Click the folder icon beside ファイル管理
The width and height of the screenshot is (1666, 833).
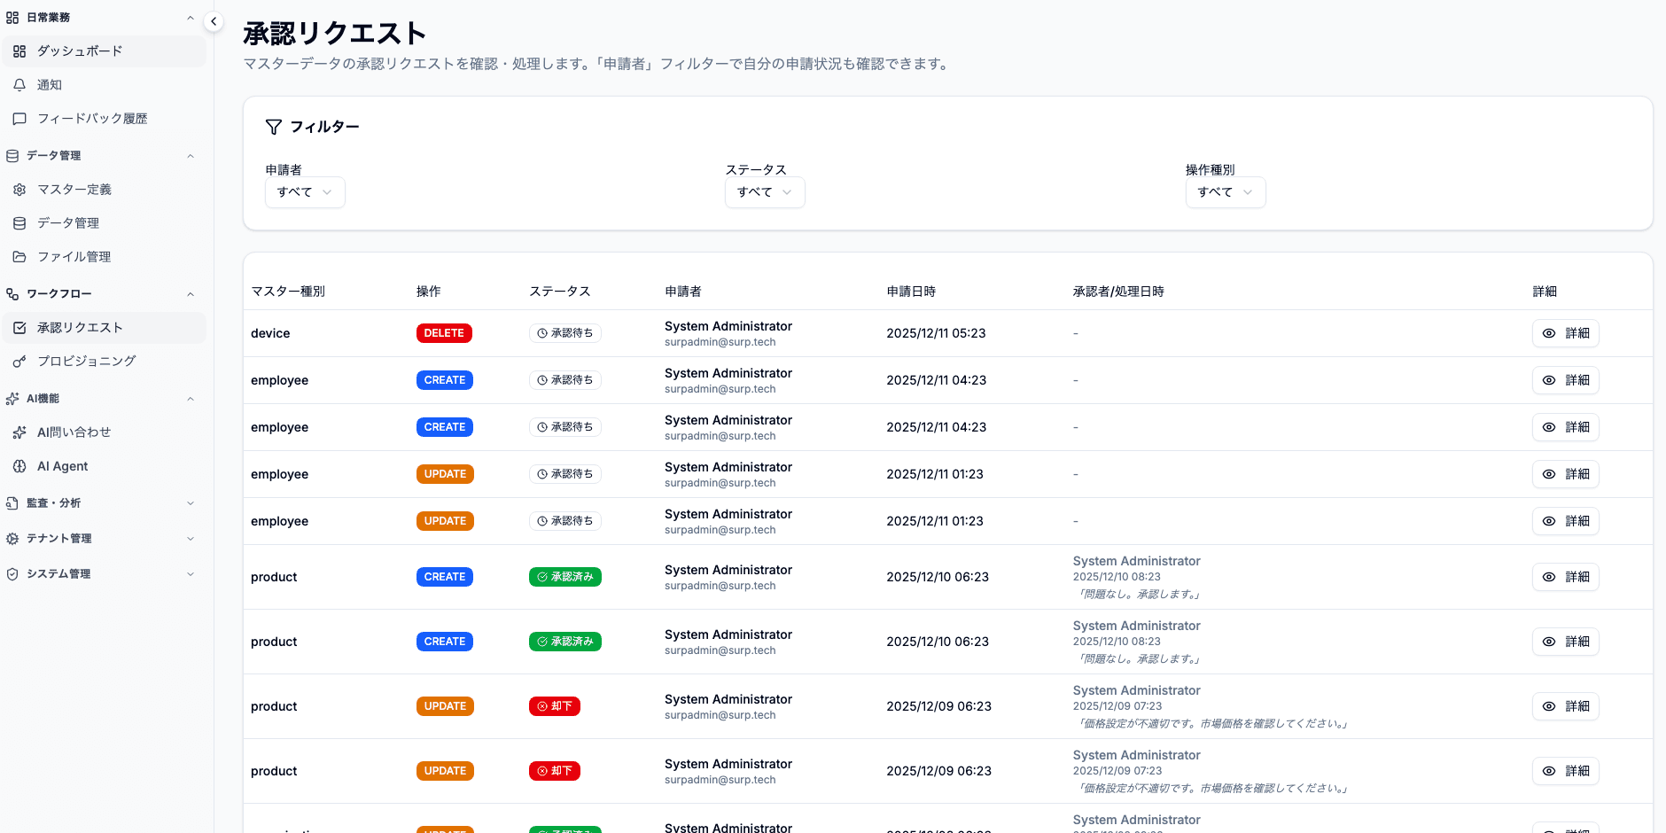[x=19, y=257]
